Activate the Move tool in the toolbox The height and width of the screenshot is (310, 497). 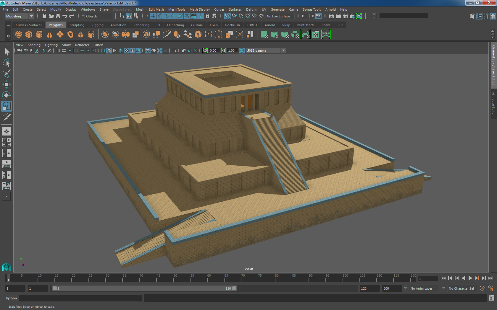[6, 84]
